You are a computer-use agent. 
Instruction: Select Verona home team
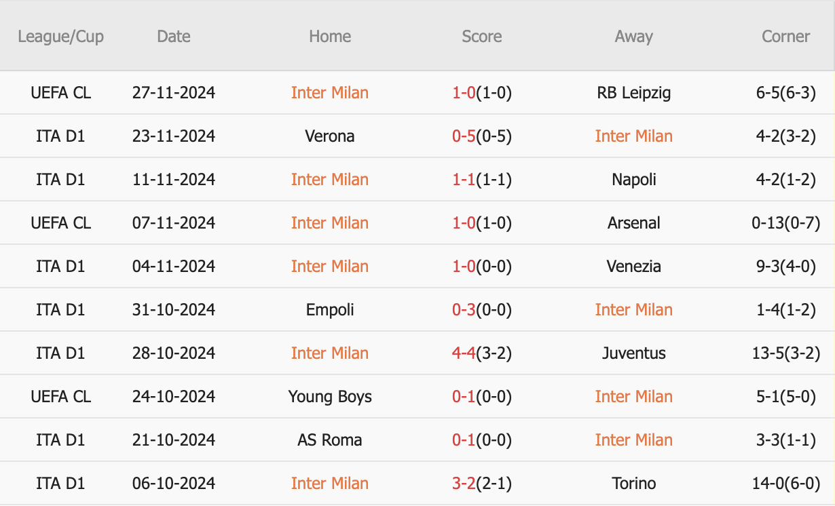click(330, 136)
